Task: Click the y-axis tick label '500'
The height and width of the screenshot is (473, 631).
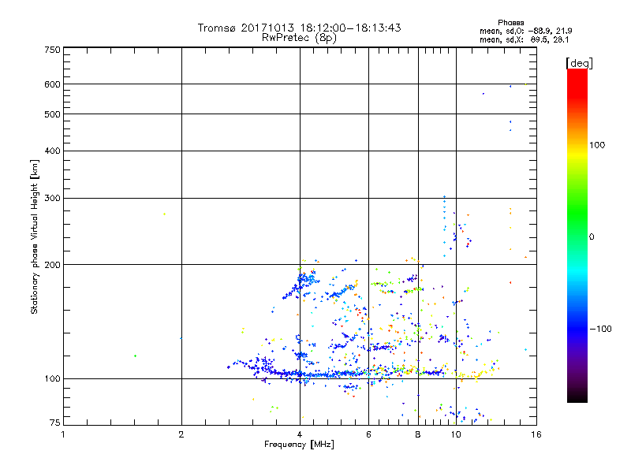Action: click(52, 114)
